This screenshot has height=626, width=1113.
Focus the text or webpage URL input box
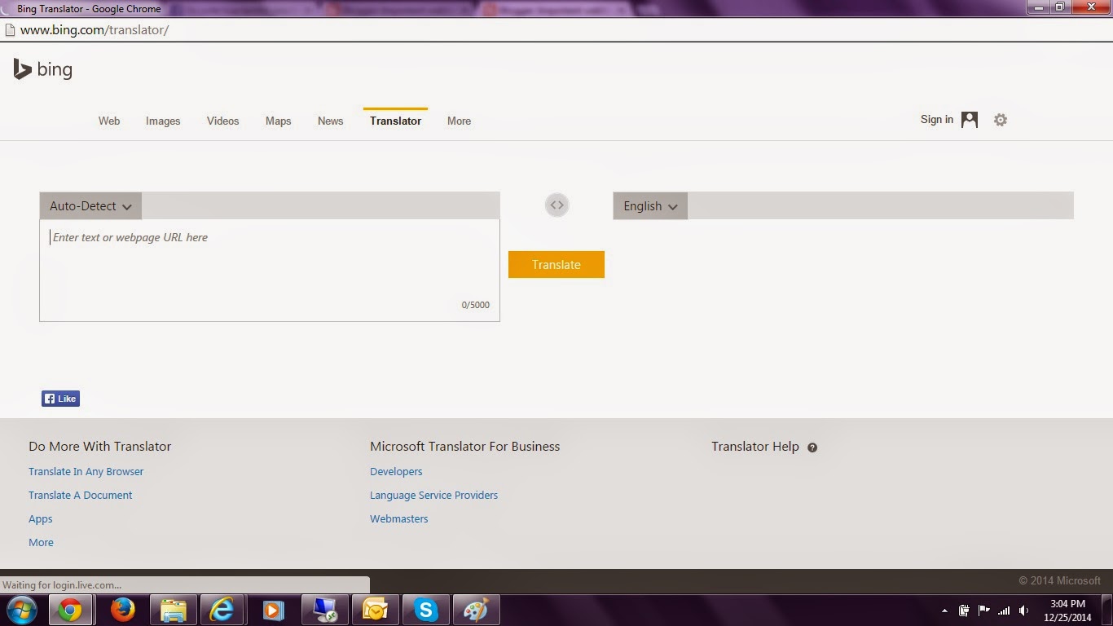[x=270, y=270]
